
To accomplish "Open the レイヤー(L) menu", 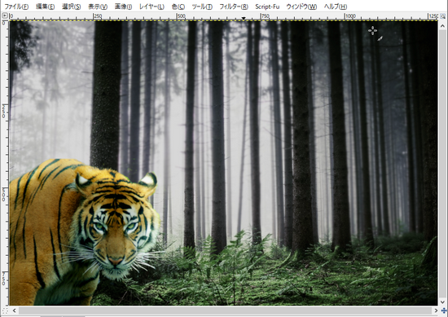I will coord(152,7).
